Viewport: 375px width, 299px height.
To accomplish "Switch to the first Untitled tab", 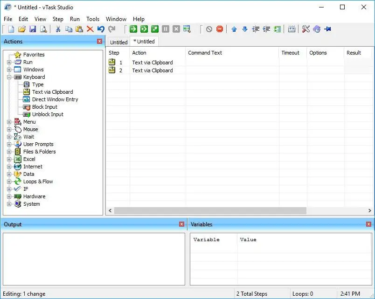I will (x=118, y=42).
